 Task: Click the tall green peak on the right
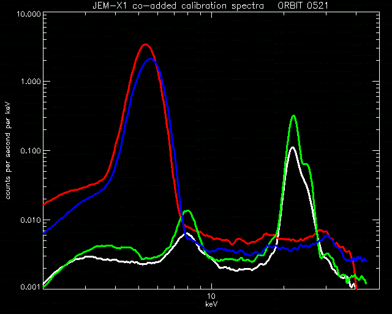click(x=294, y=116)
